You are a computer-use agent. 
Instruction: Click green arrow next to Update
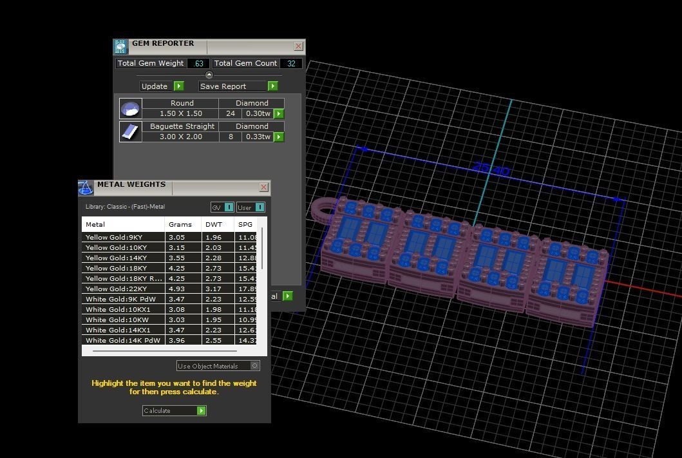pos(179,86)
